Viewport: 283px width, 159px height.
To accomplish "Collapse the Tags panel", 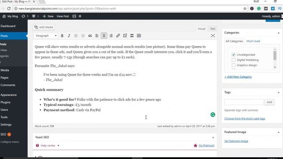I will (x=279, y=92).
